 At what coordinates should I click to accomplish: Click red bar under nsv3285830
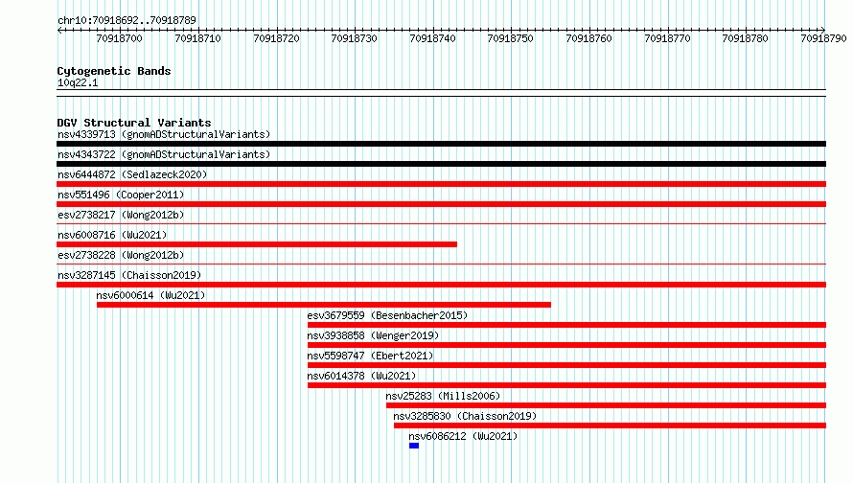(x=610, y=425)
